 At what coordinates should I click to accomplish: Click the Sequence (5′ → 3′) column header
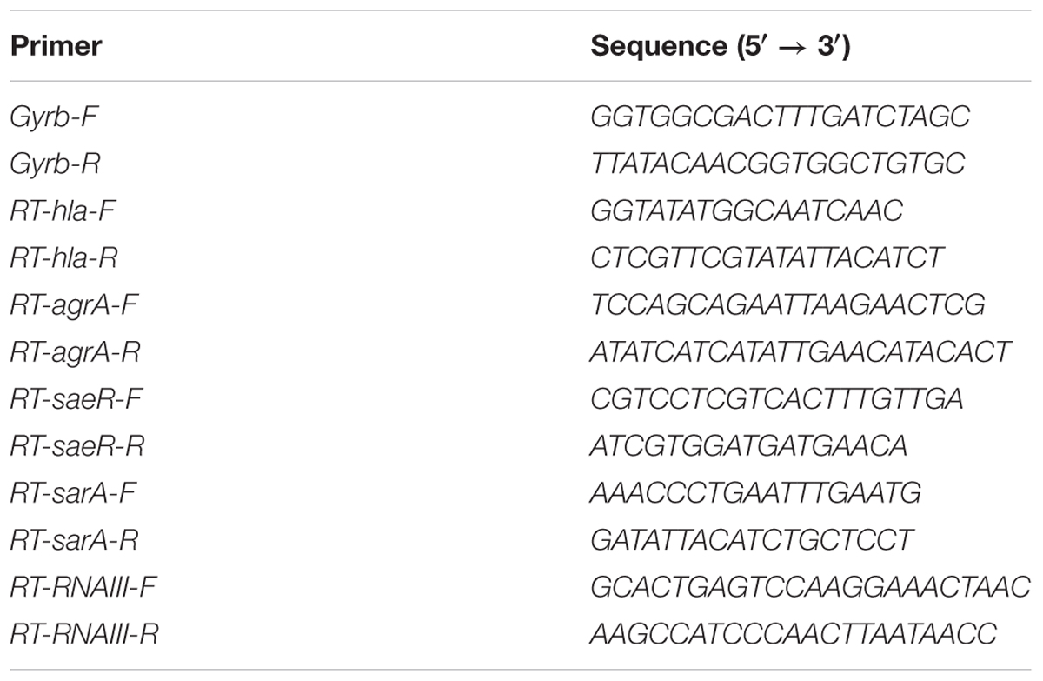pyautogui.click(x=721, y=46)
